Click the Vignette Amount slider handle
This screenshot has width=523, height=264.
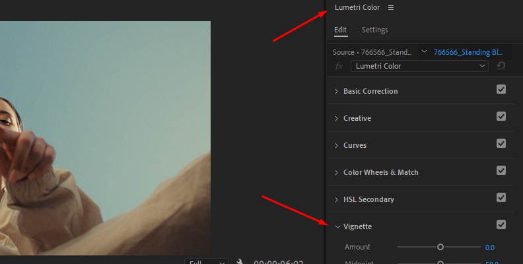click(440, 247)
